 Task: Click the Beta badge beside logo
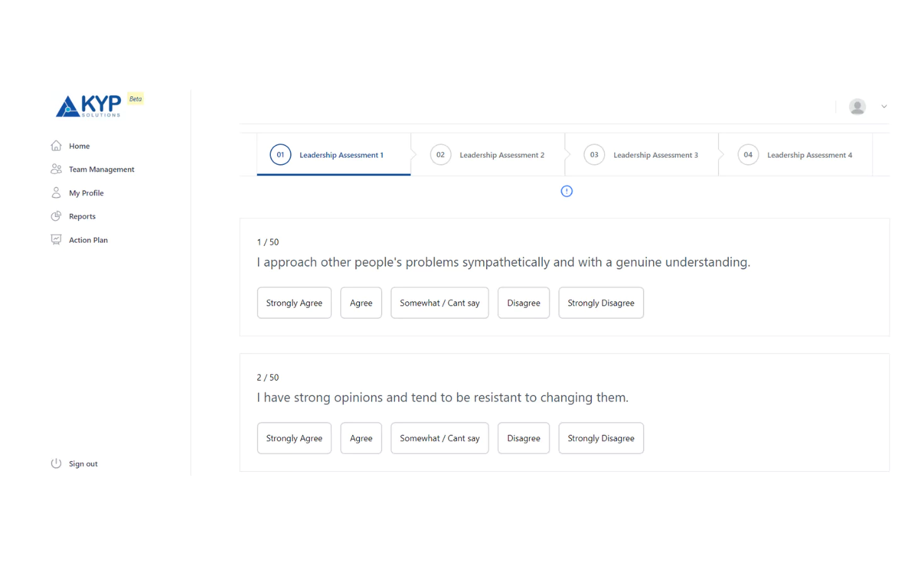coord(135,99)
